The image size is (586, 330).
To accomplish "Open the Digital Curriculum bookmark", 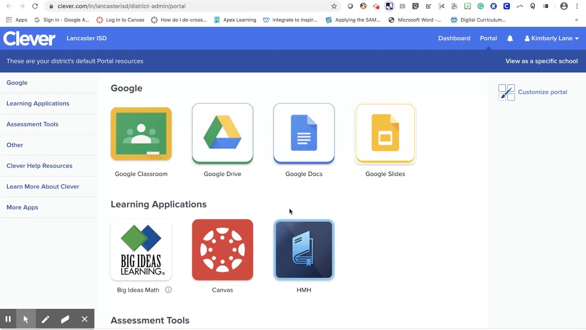I will click(478, 20).
